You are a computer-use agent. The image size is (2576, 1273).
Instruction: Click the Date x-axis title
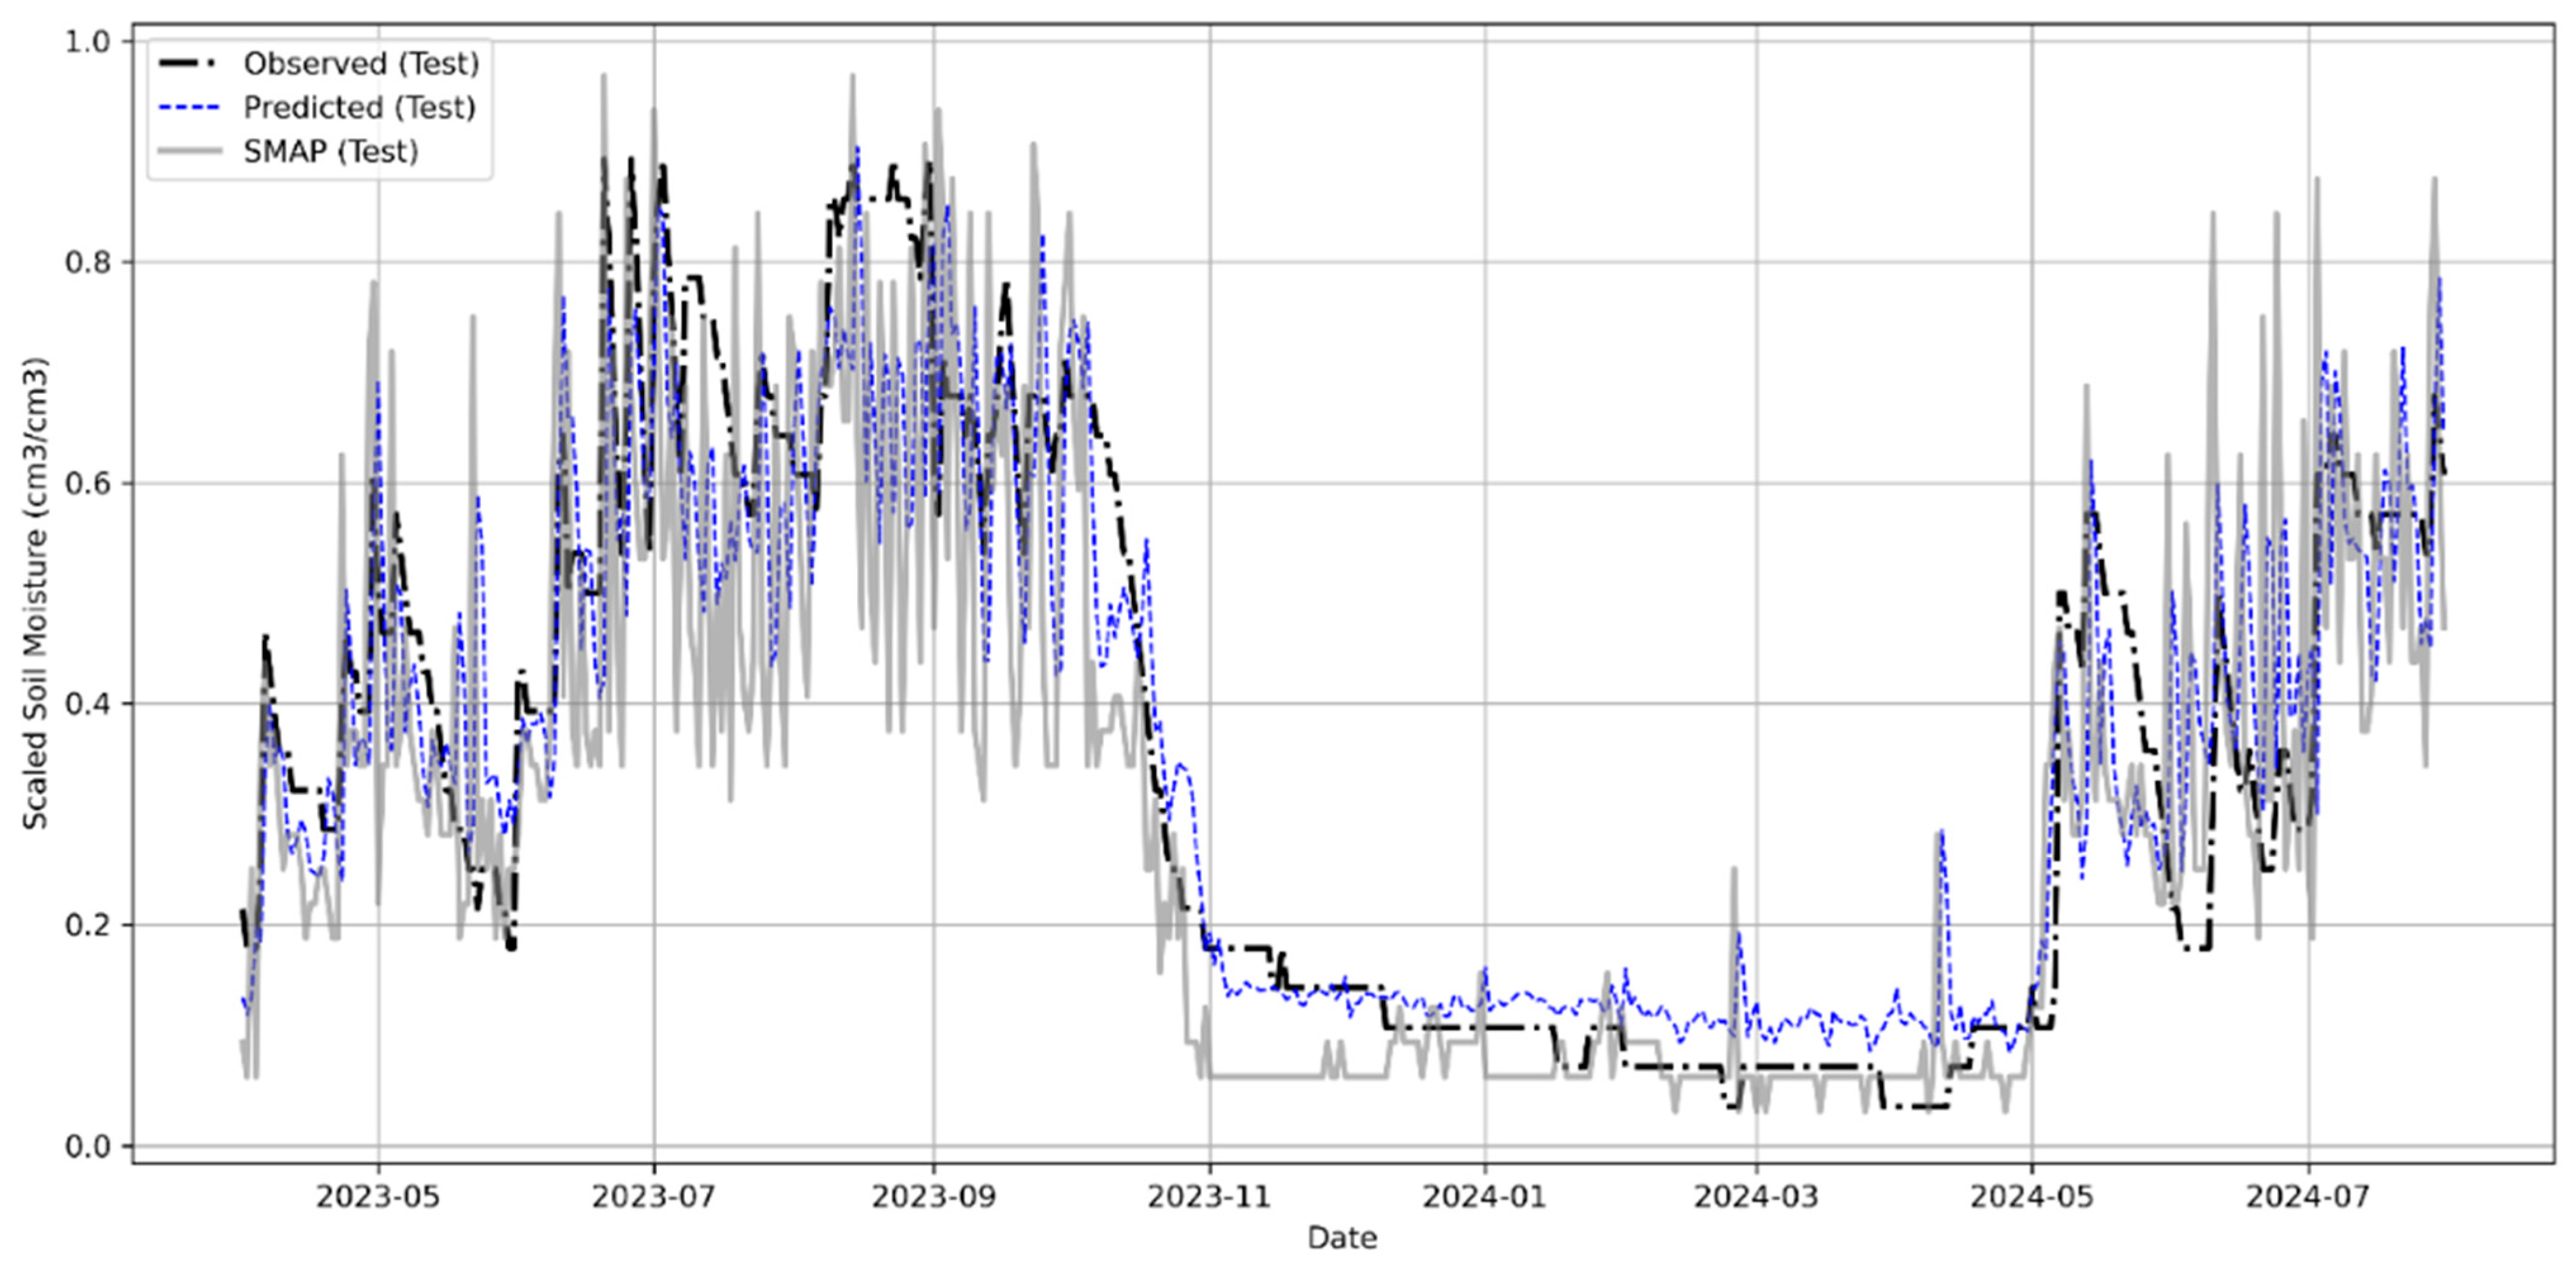tap(1342, 1239)
